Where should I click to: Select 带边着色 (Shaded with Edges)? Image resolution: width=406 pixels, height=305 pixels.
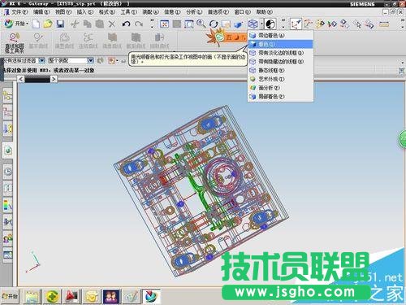click(280, 36)
